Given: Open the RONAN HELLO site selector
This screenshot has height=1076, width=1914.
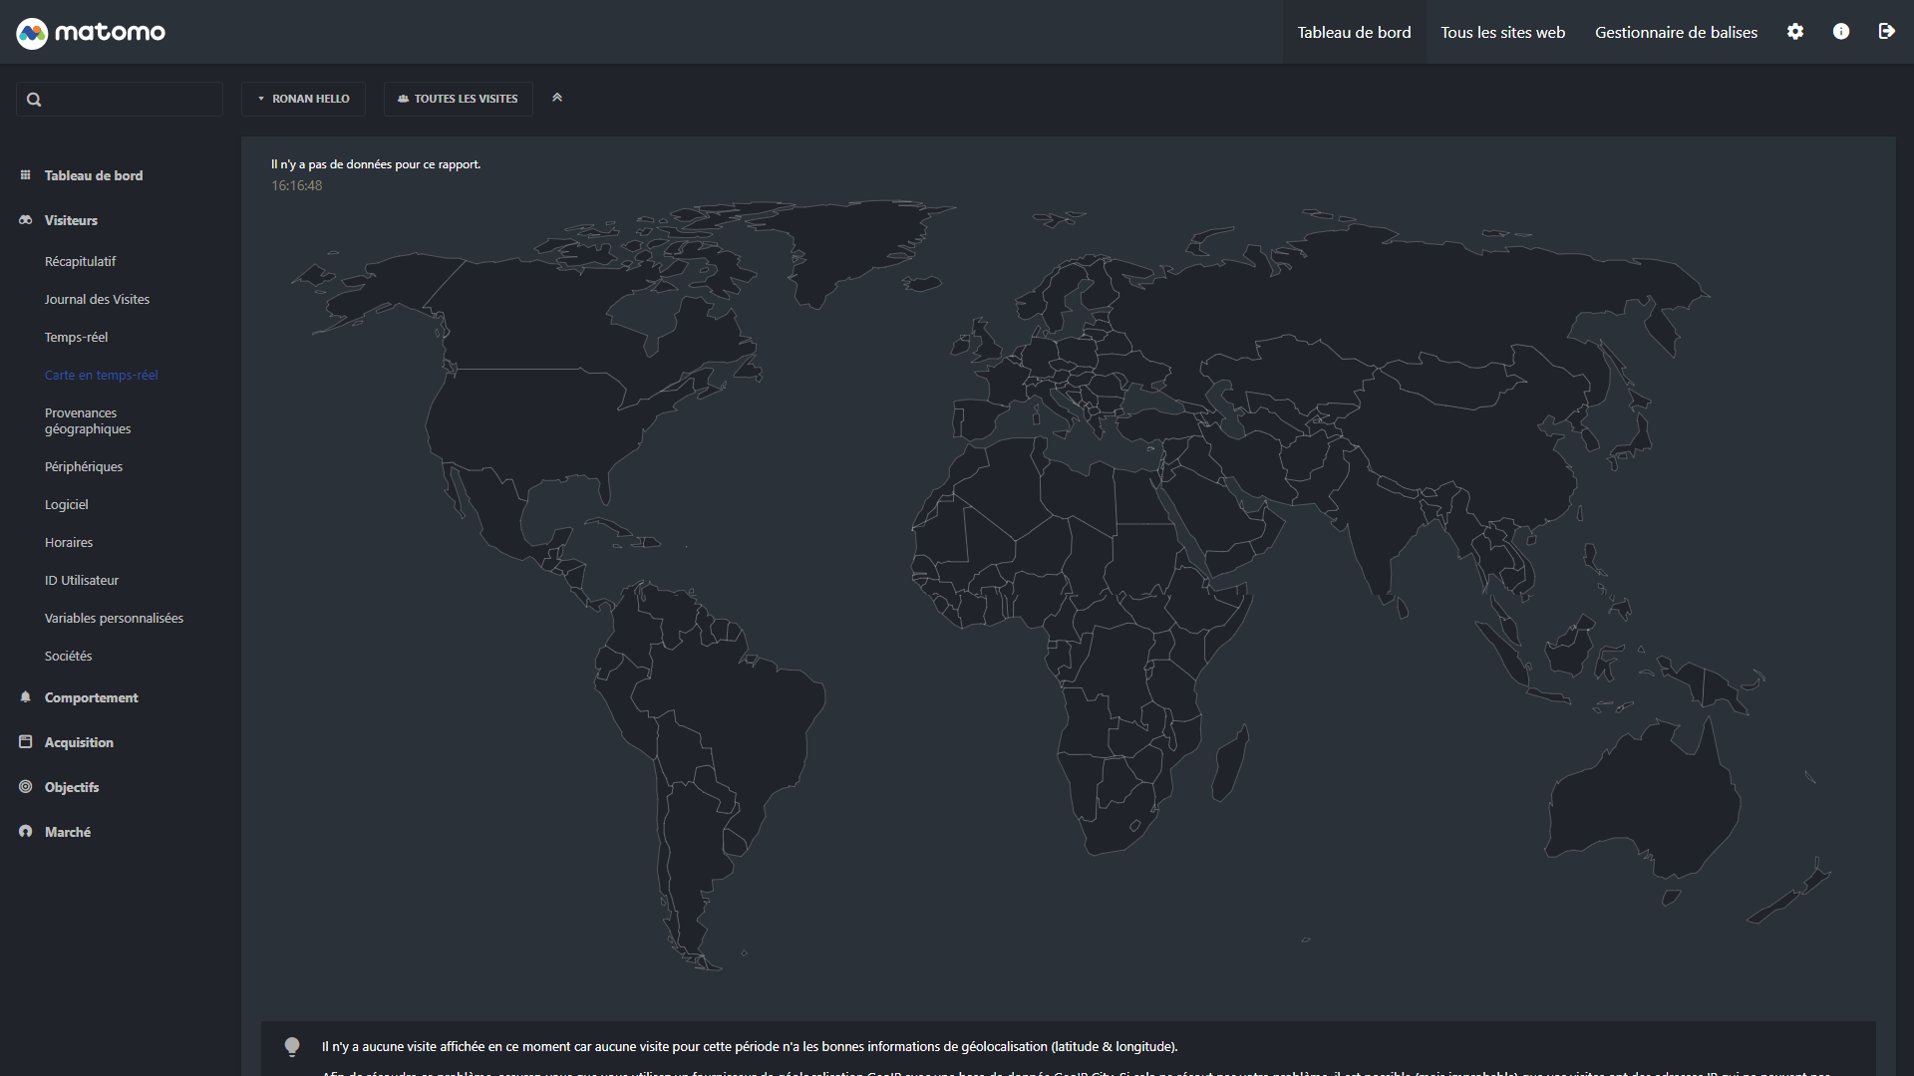Looking at the screenshot, I should [303, 99].
